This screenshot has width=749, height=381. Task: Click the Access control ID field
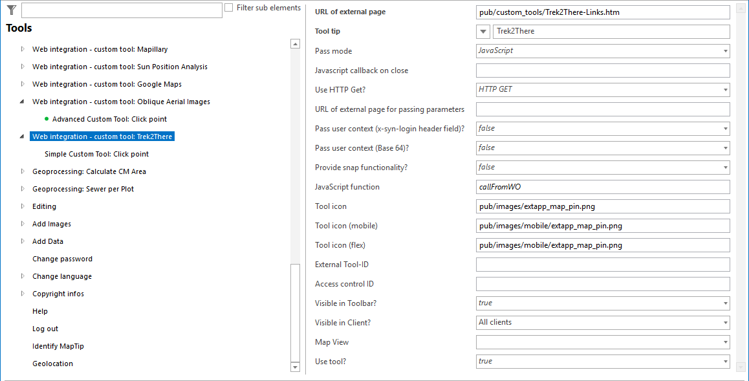[x=602, y=284]
